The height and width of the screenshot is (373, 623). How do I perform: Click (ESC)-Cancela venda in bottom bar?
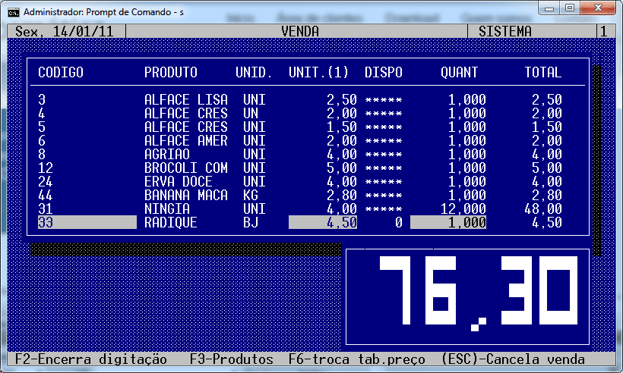coord(513,359)
